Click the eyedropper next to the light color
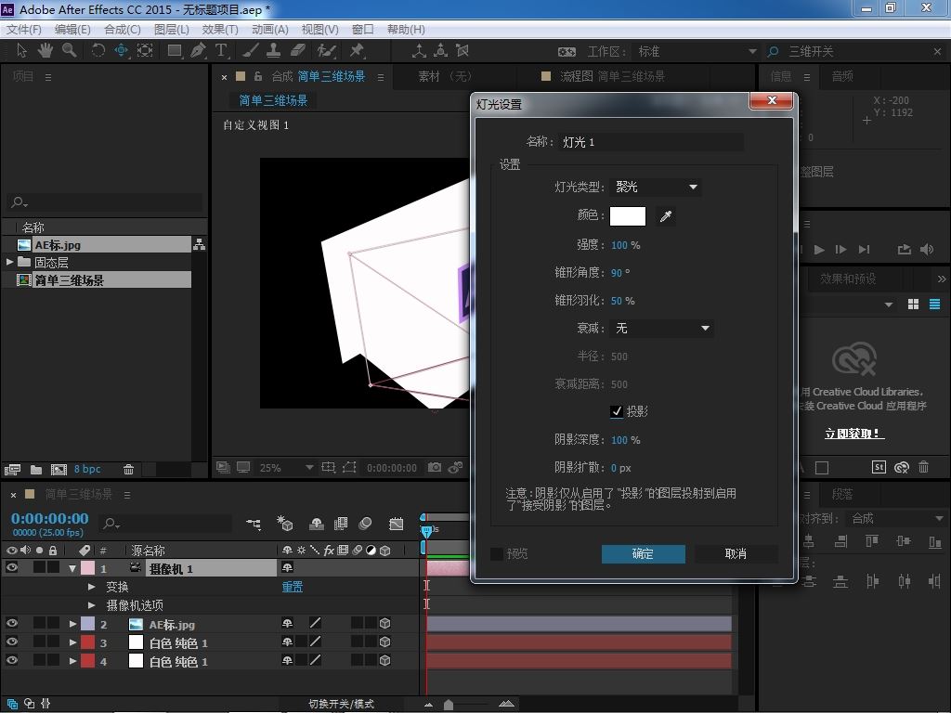 click(x=665, y=215)
